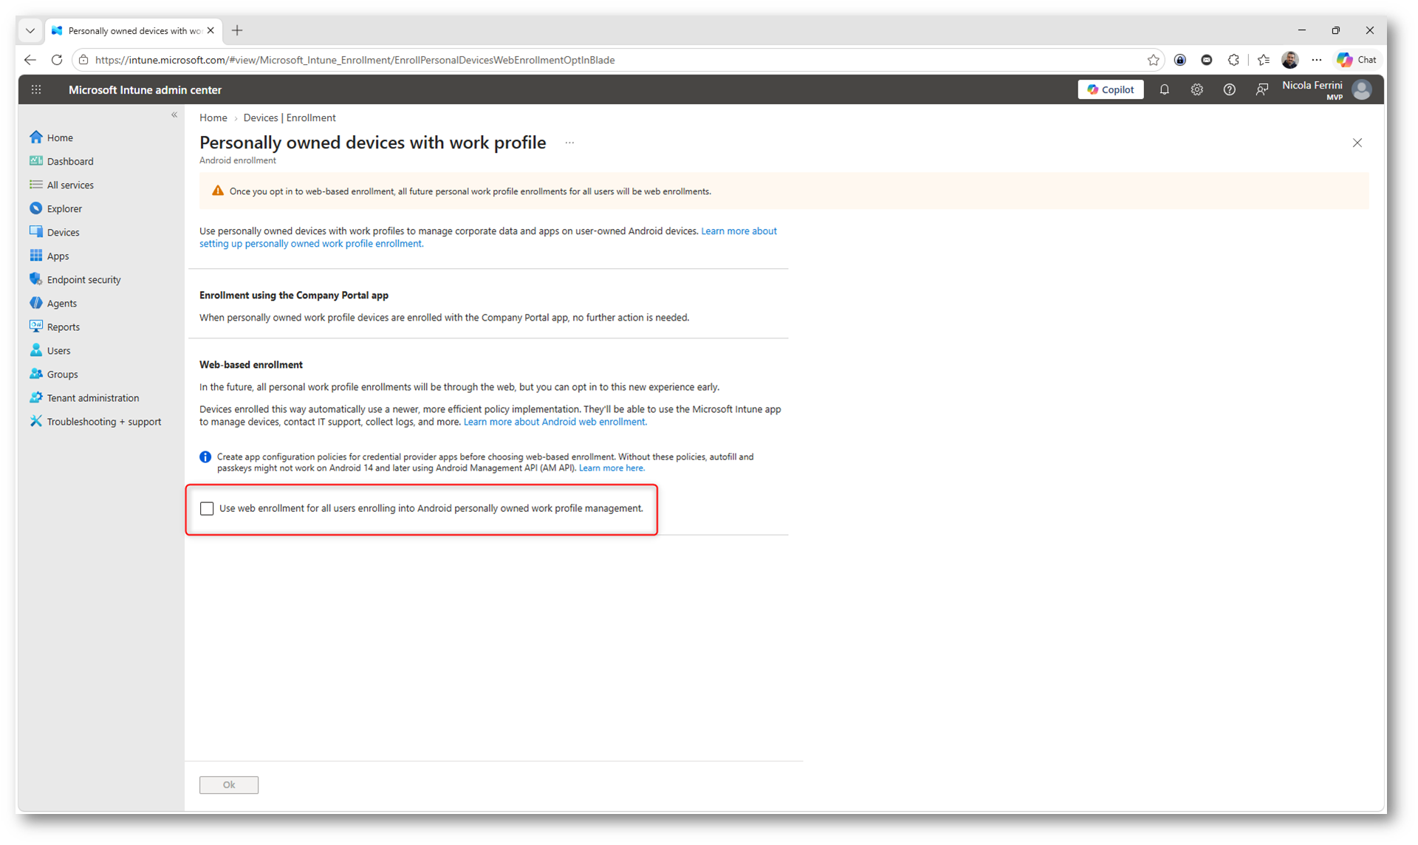This screenshot has height=845, width=1418.
Task: Click the browser profile picture icon
Action: (1290, 60)
